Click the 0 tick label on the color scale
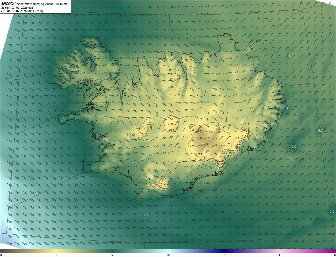Screen dimensions: 336x257 click(1, 255)
